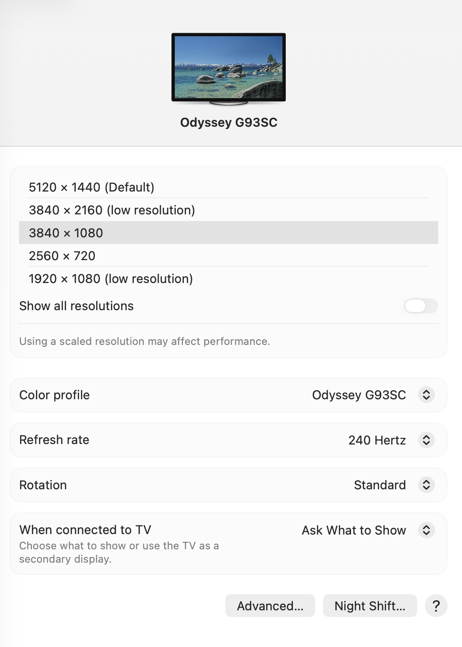Click the 240 Hertz refresh rate value
The height and width of the screenshot is (647, 462).
click(377, 440)
